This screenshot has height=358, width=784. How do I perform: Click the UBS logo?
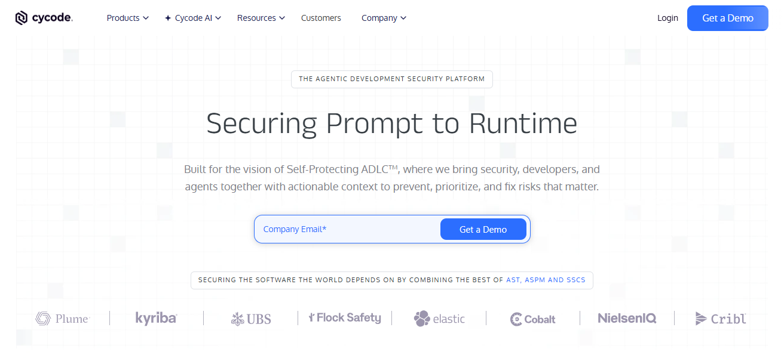251,319
